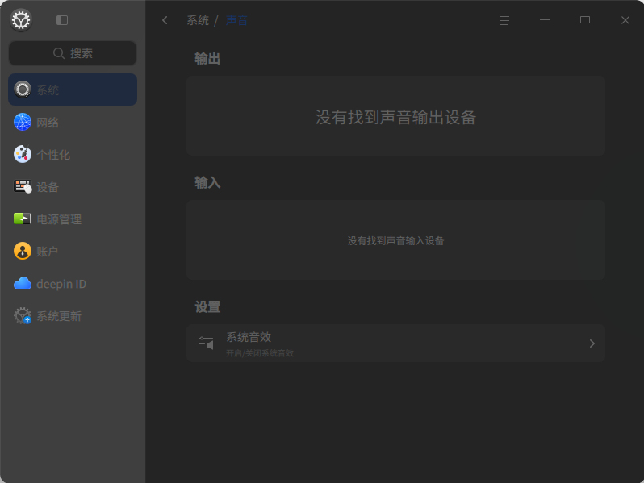Click the 系统 sidebar icon
The height and width of the screenshot is (483, 644).
tap(23, 90)
